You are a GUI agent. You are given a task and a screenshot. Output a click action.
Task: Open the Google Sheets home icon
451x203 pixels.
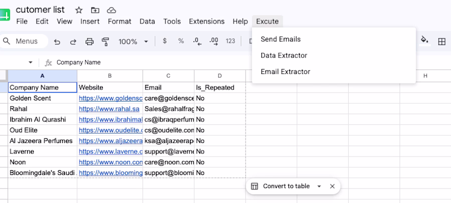(5, 14)
